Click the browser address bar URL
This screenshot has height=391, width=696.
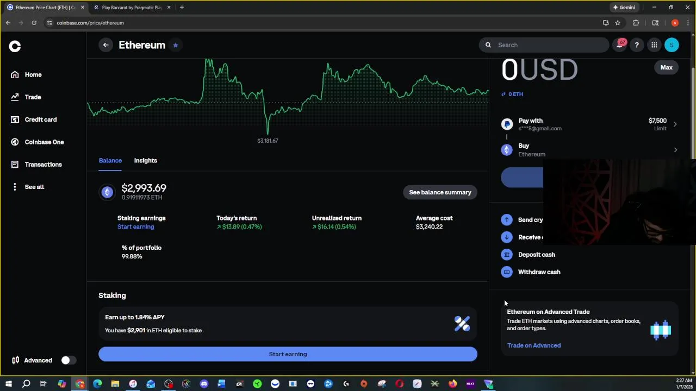[x=90, y=23]
